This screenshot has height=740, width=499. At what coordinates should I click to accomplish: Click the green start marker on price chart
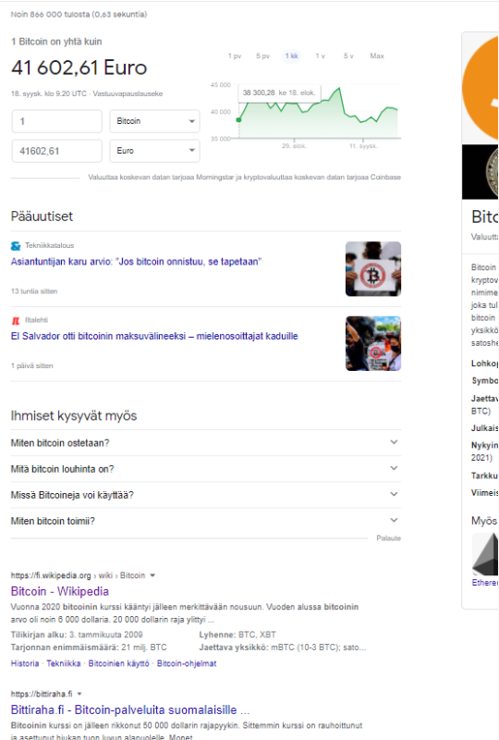pos(238,120)
